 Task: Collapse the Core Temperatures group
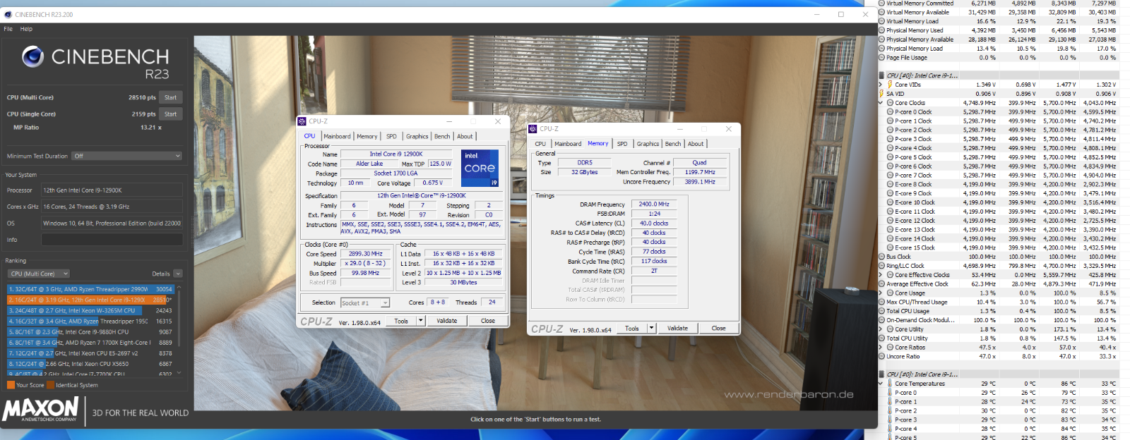881,384
